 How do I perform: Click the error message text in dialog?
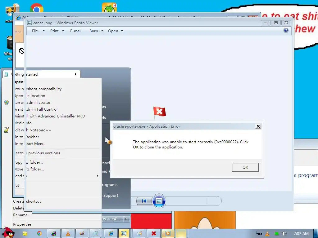tap(191, 144)
